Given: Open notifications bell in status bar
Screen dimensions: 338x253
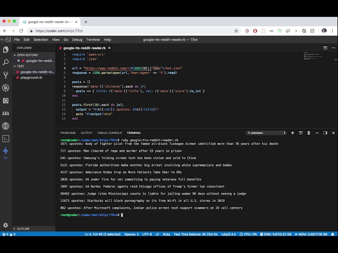Looking at the screenshot, I should tap(333, 234).
